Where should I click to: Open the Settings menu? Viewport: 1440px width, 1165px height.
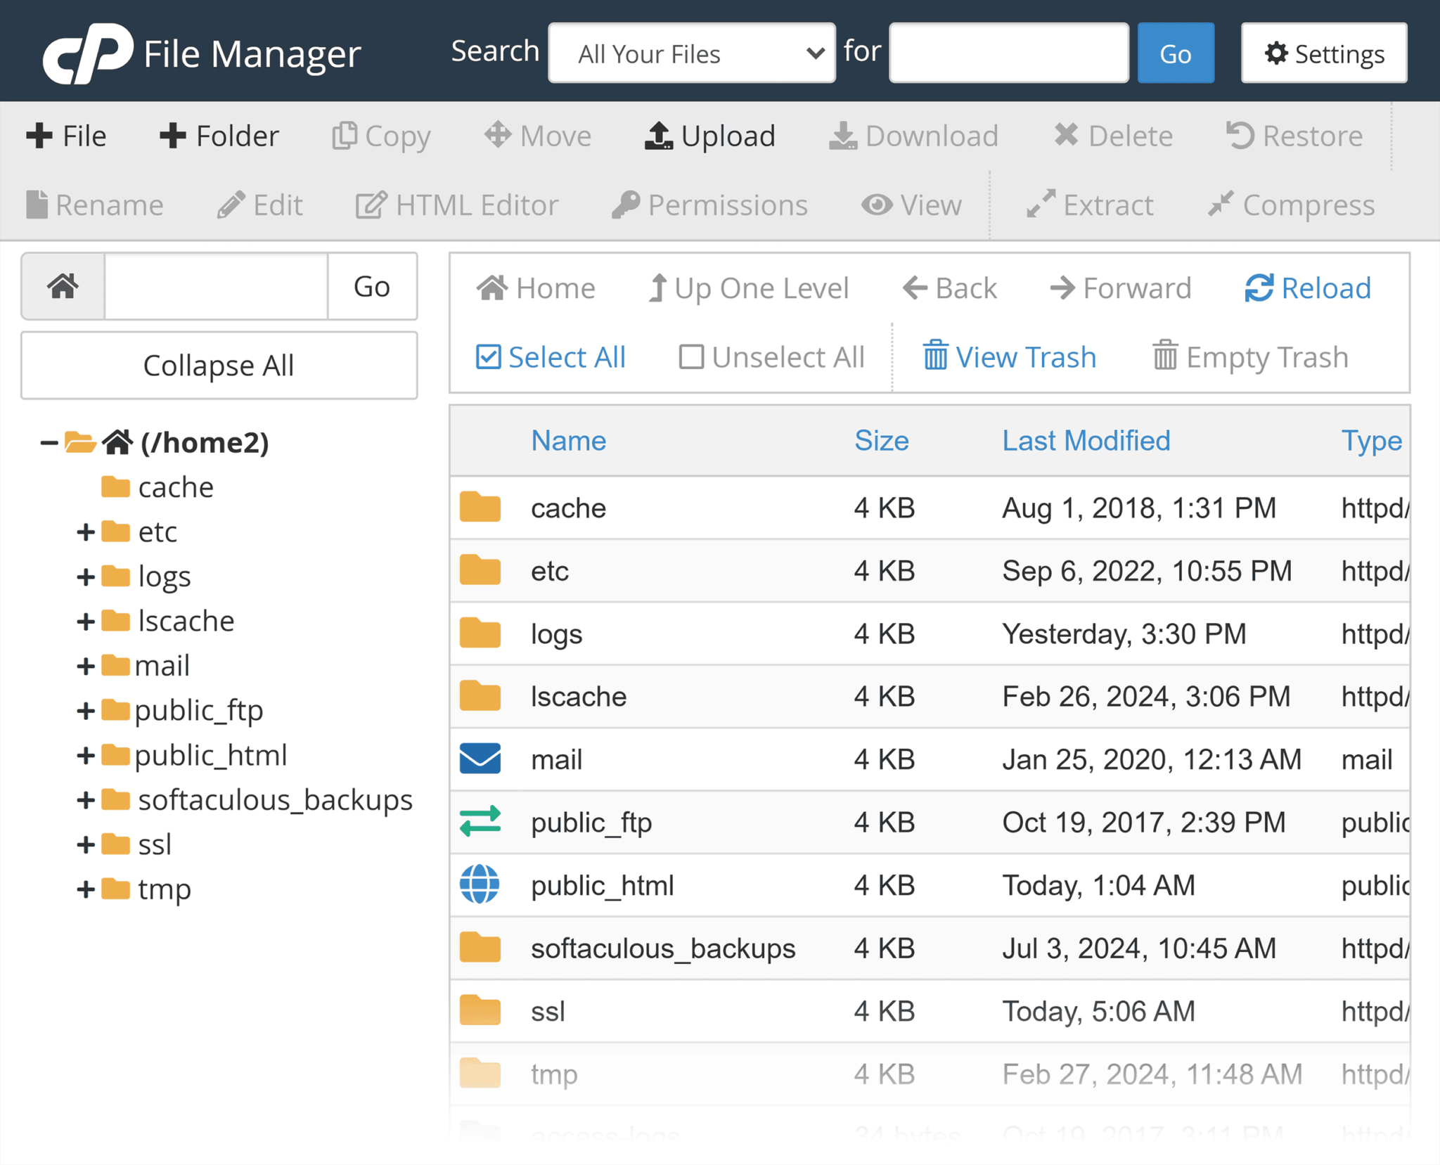click(1323, 52)
